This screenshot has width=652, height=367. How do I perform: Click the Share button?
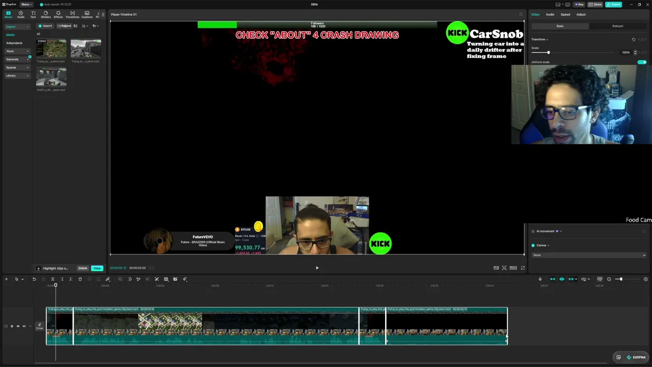(594, 5)
